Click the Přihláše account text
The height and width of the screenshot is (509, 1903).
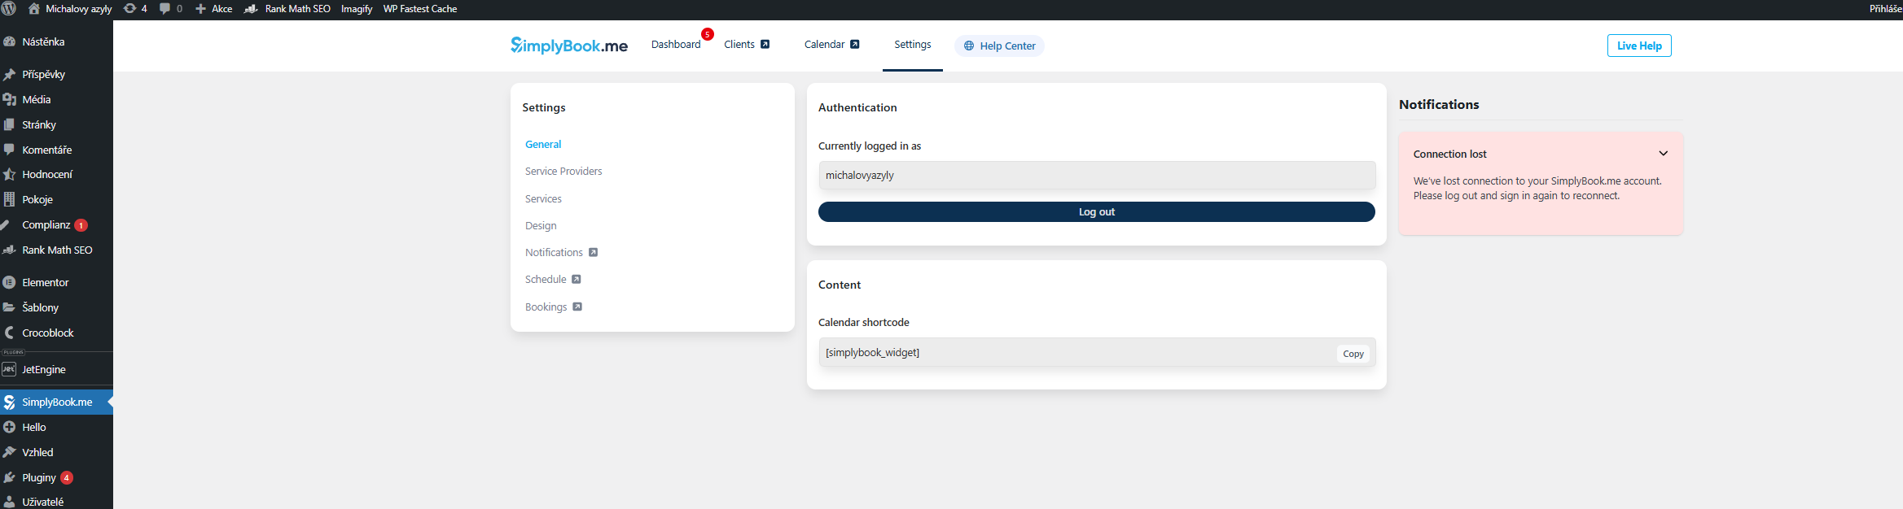pyautogui.click(x=1886, y=9)
